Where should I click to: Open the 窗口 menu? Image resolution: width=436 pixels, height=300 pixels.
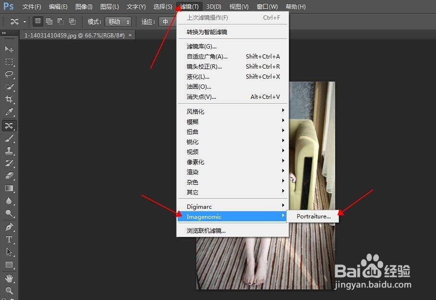(267, 6)
